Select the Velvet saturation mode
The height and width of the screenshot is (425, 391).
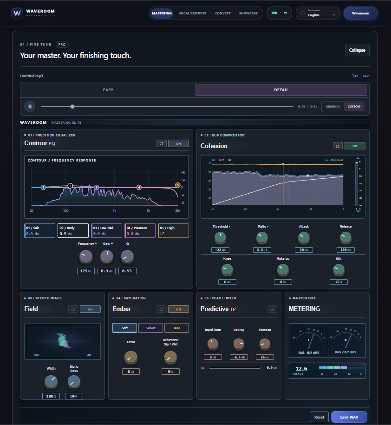150,328
